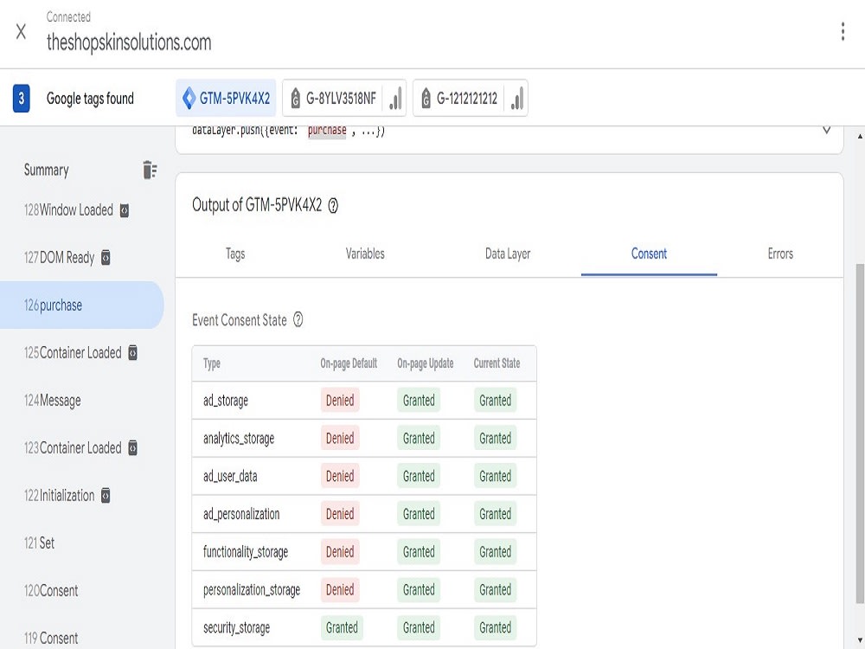The height and width of the screenshot is (649, 865).
Task: Select event 126 purchase
Action: pos(81,305)
